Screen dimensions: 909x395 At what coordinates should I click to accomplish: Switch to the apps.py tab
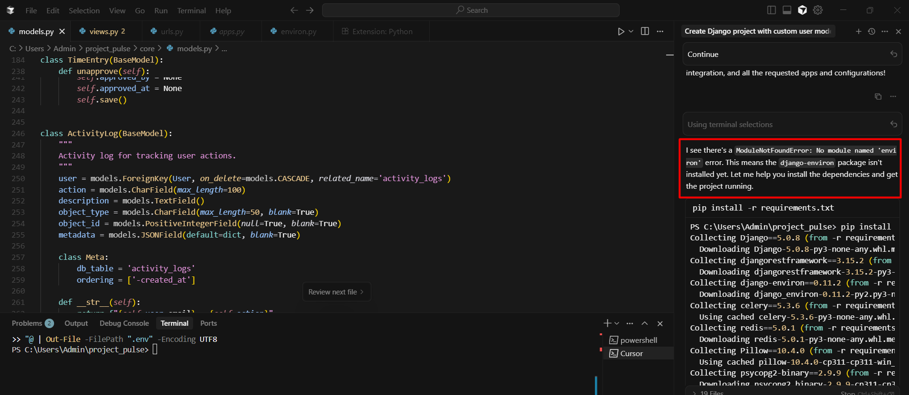coord(232,31)
